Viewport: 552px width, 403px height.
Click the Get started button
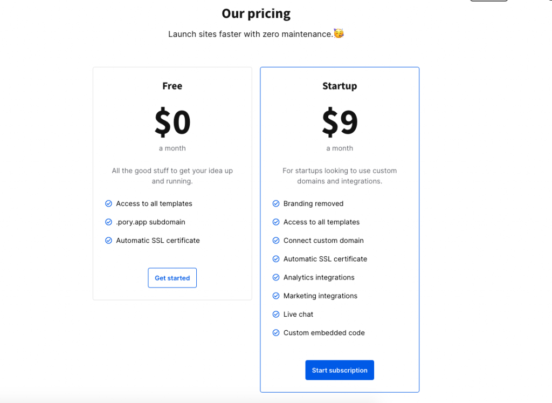pyautogui.click(x=172, y=278)
